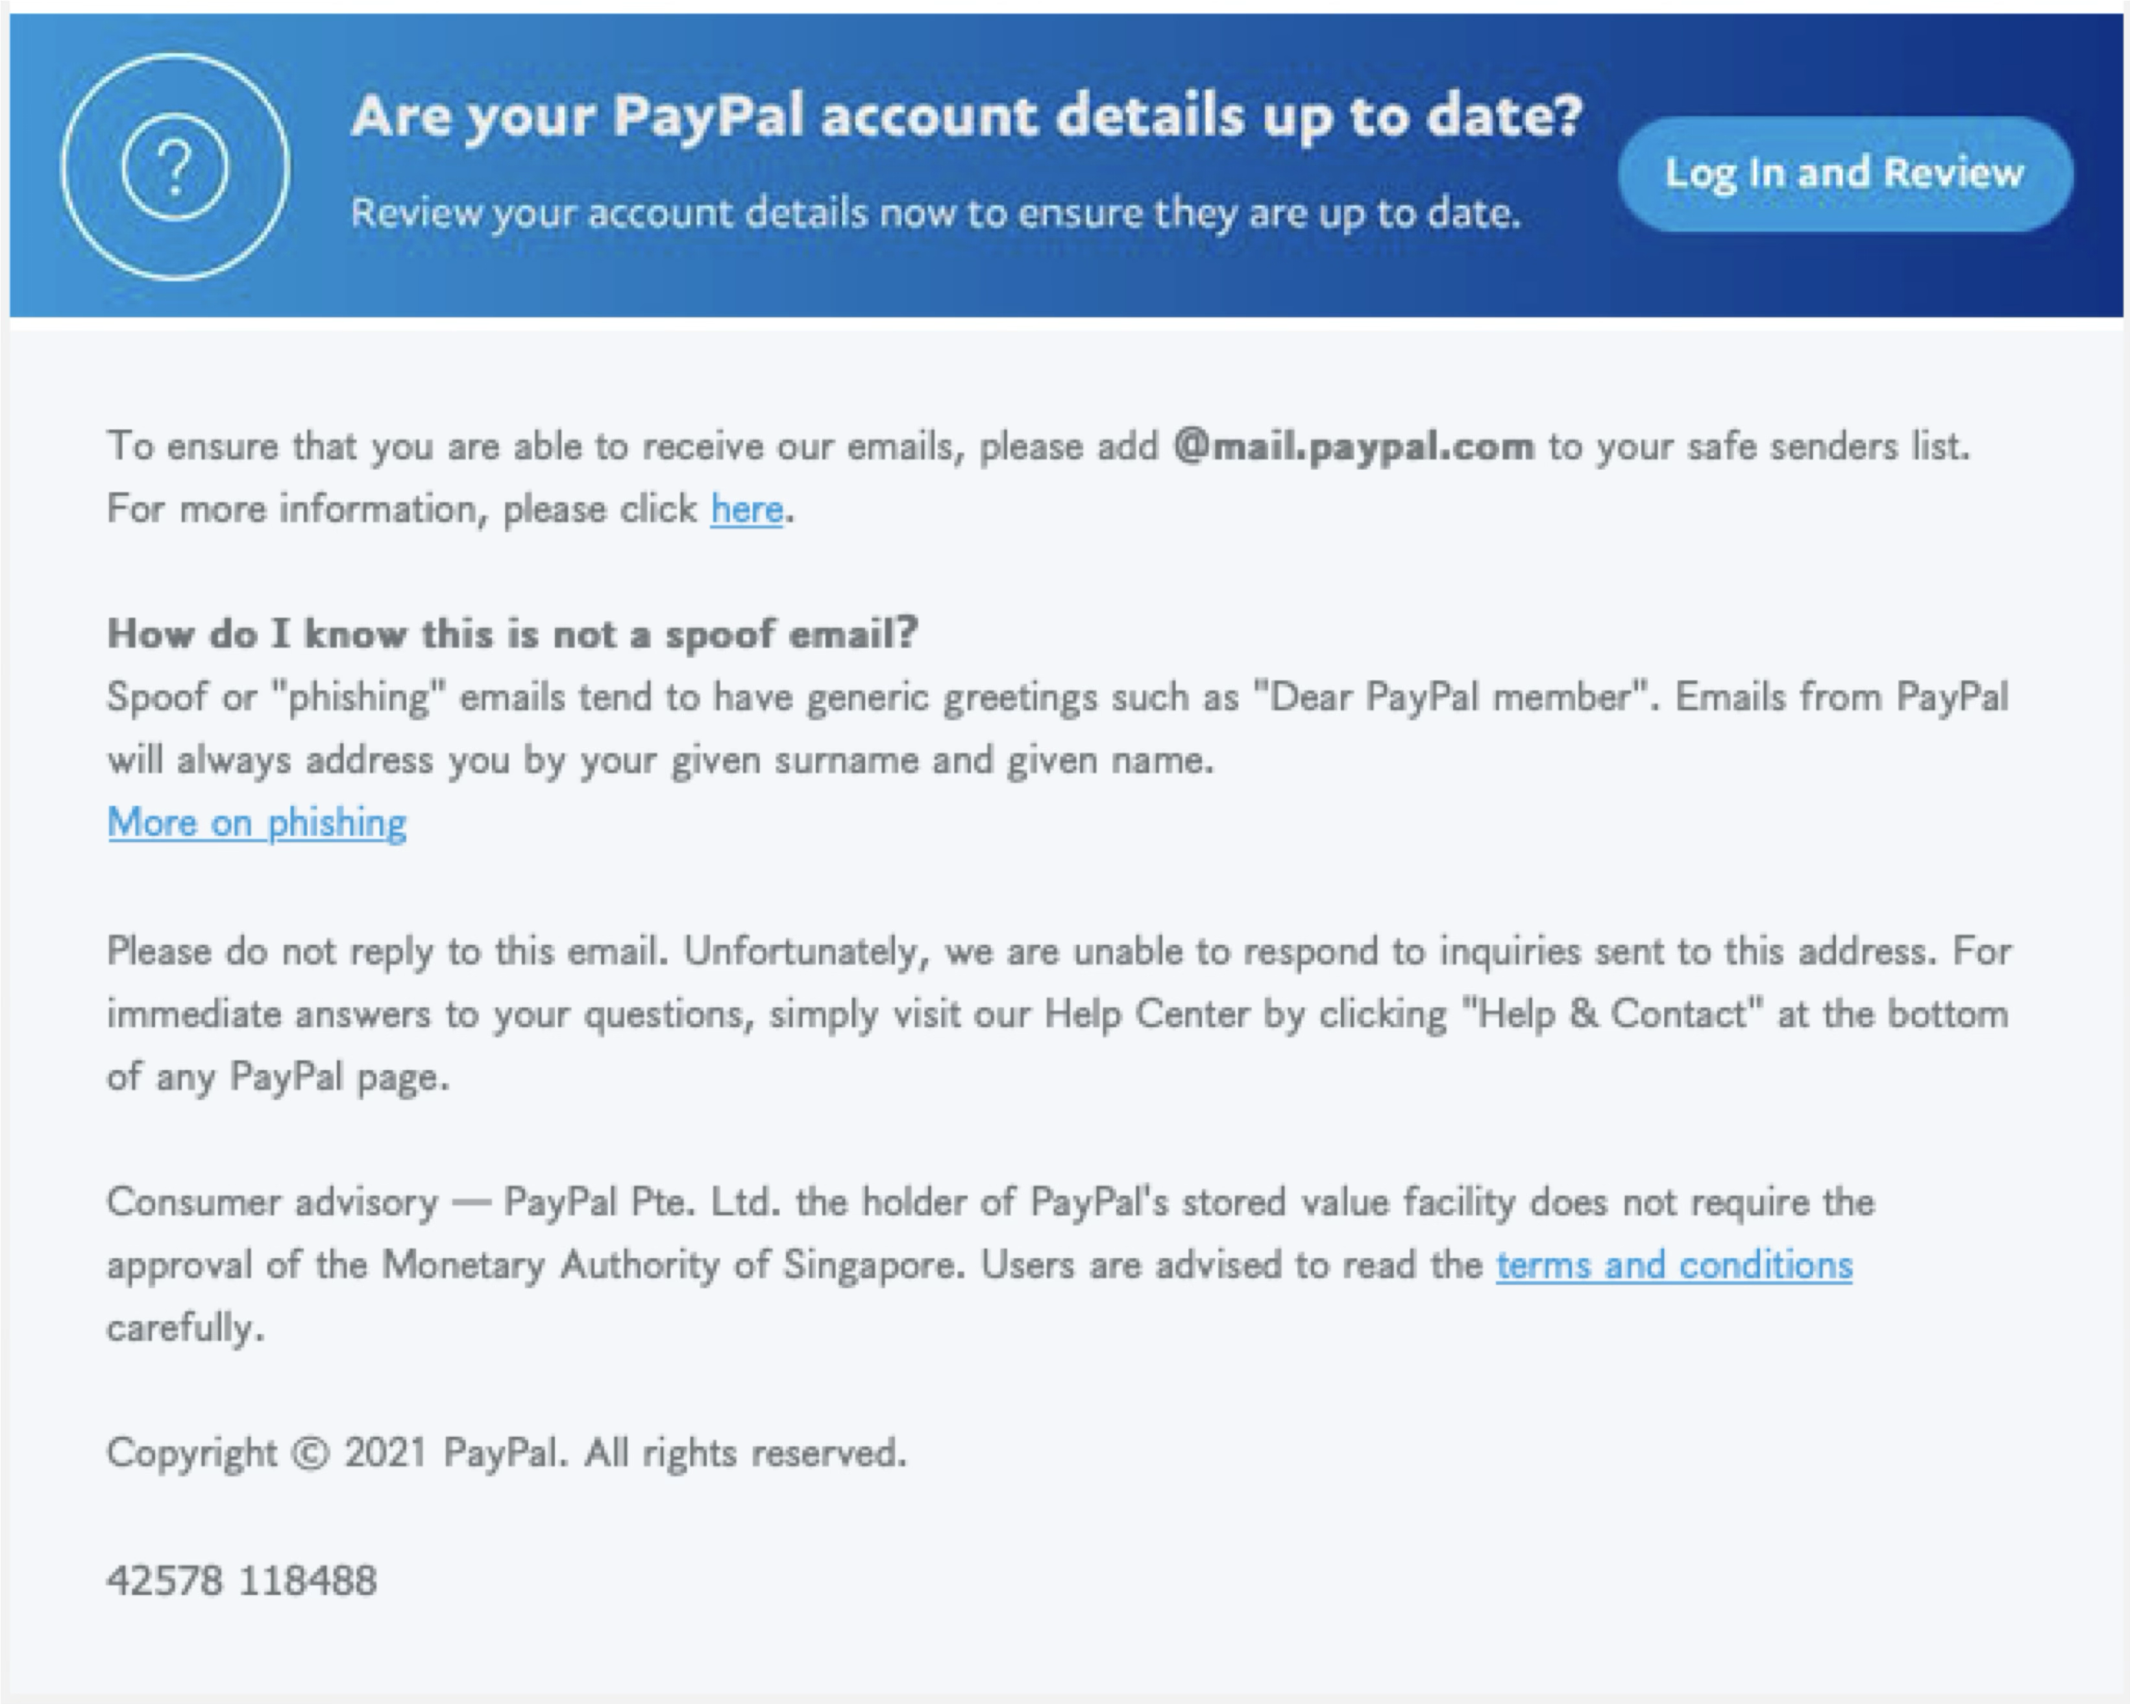Follow the terms and conditions link
The width and height of the screenshot is (2130, 1704).
pos(1674,1265)
